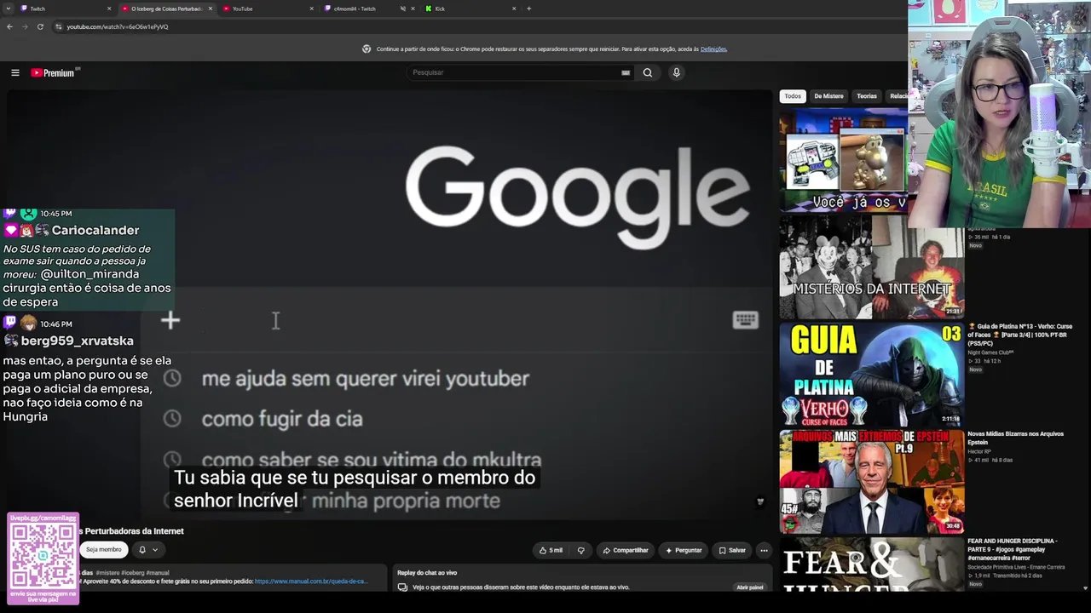
Task: Close the first Twitch tab
Action: point(109,9)
